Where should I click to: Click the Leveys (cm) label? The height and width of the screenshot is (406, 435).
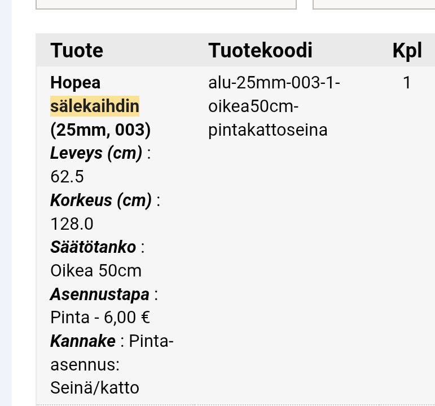(96, 153)
